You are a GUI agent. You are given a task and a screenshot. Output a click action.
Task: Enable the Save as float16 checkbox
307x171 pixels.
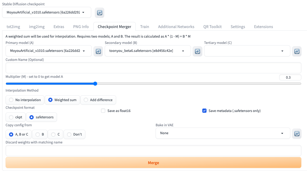coord(103,111)
